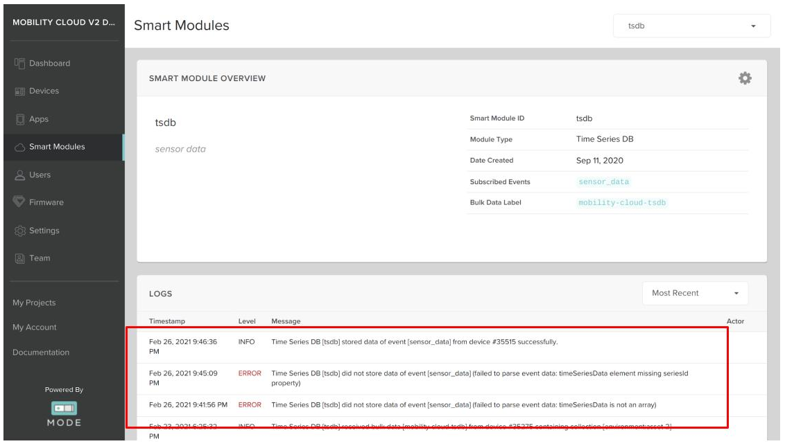Click the Actor column header

[x=736, y=321]
